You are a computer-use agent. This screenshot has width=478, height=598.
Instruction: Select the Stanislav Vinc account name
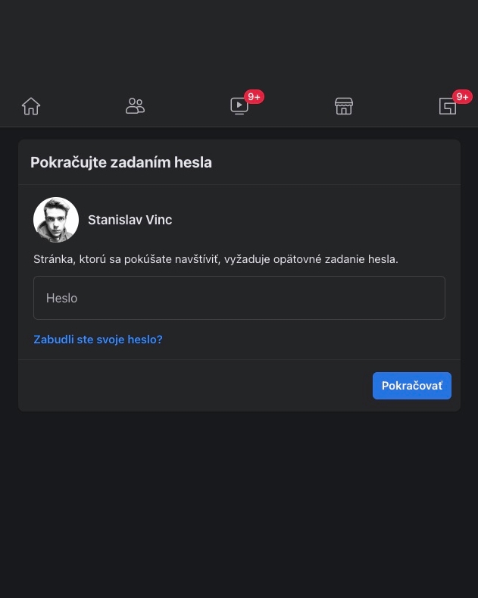(130, 220)
